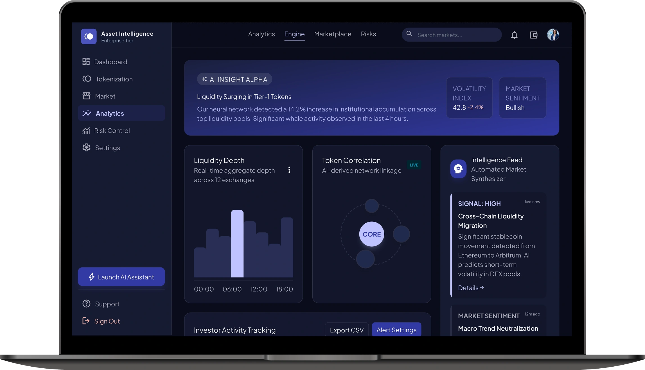
Task: Open notifications bell
Action: [x=514, y=35]
